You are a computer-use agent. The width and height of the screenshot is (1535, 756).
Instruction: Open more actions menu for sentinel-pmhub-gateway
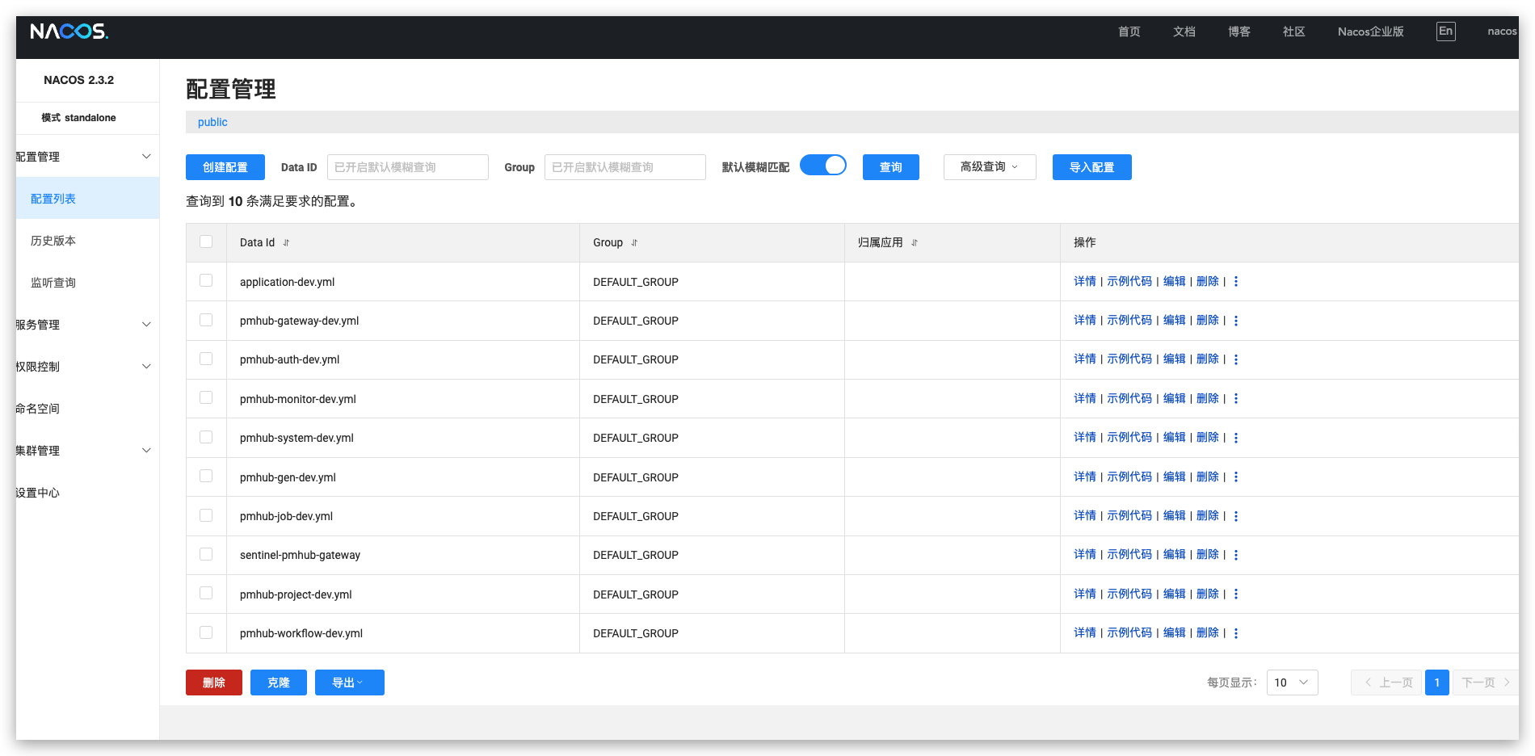coord(1236,555)
